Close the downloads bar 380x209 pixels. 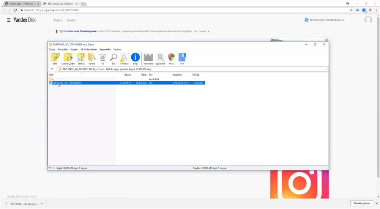(376, 203)
